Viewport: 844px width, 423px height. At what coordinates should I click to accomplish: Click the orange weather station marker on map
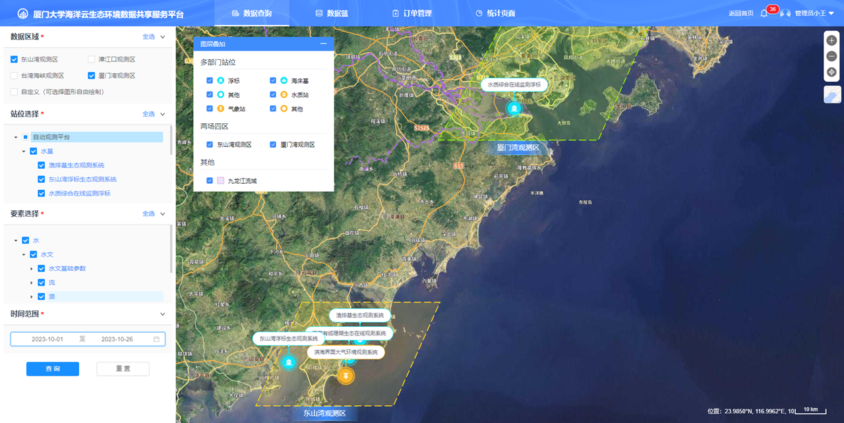[x=346, y=376]
